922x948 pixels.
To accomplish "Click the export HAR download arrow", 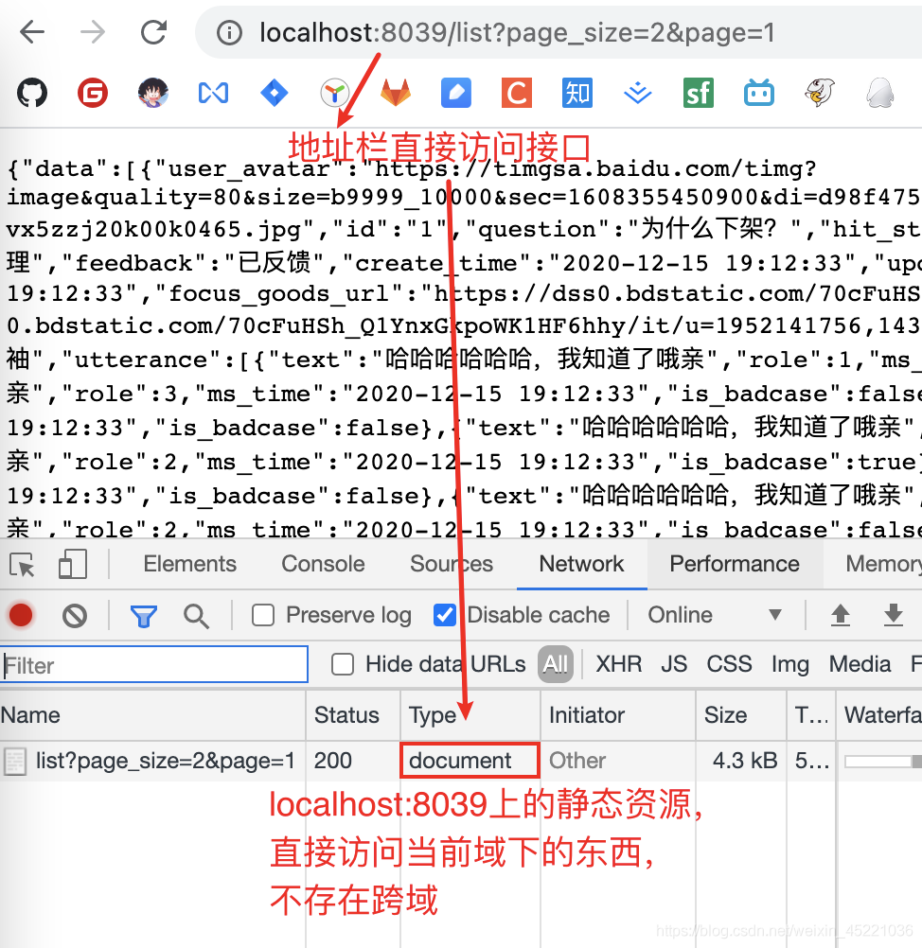I will point(893,616).
